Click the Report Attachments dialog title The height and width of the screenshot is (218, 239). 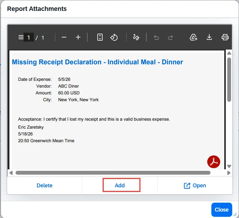pyautogui.click(x=37, y=9)
